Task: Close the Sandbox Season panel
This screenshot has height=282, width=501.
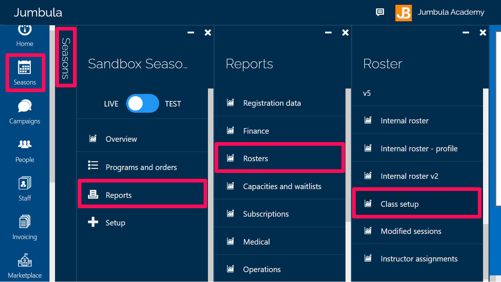Action: pos(208,33)
